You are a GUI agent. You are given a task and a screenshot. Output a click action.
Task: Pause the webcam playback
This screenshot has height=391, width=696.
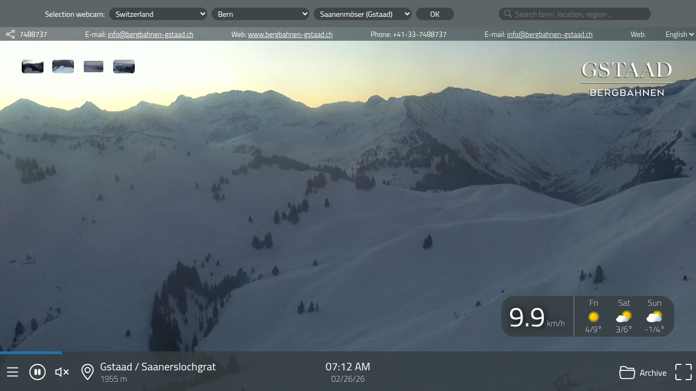pos(38,372)
